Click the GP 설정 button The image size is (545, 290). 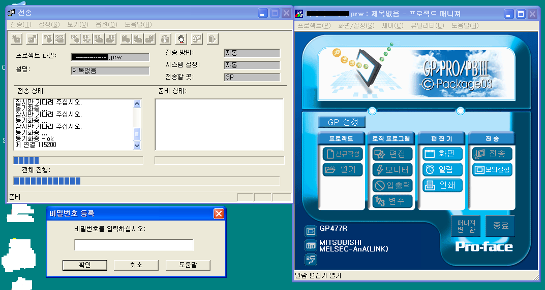coord(342,122)
